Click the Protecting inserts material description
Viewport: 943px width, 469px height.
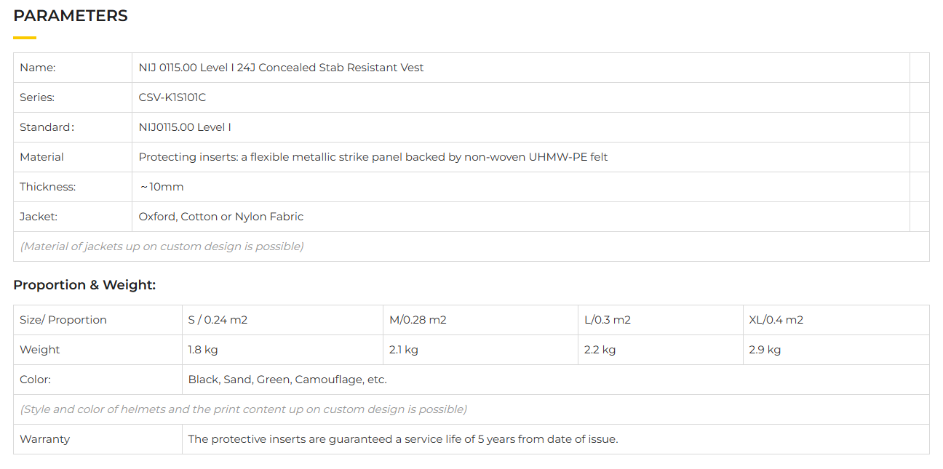pyautogui.click(x=373, y=157)
